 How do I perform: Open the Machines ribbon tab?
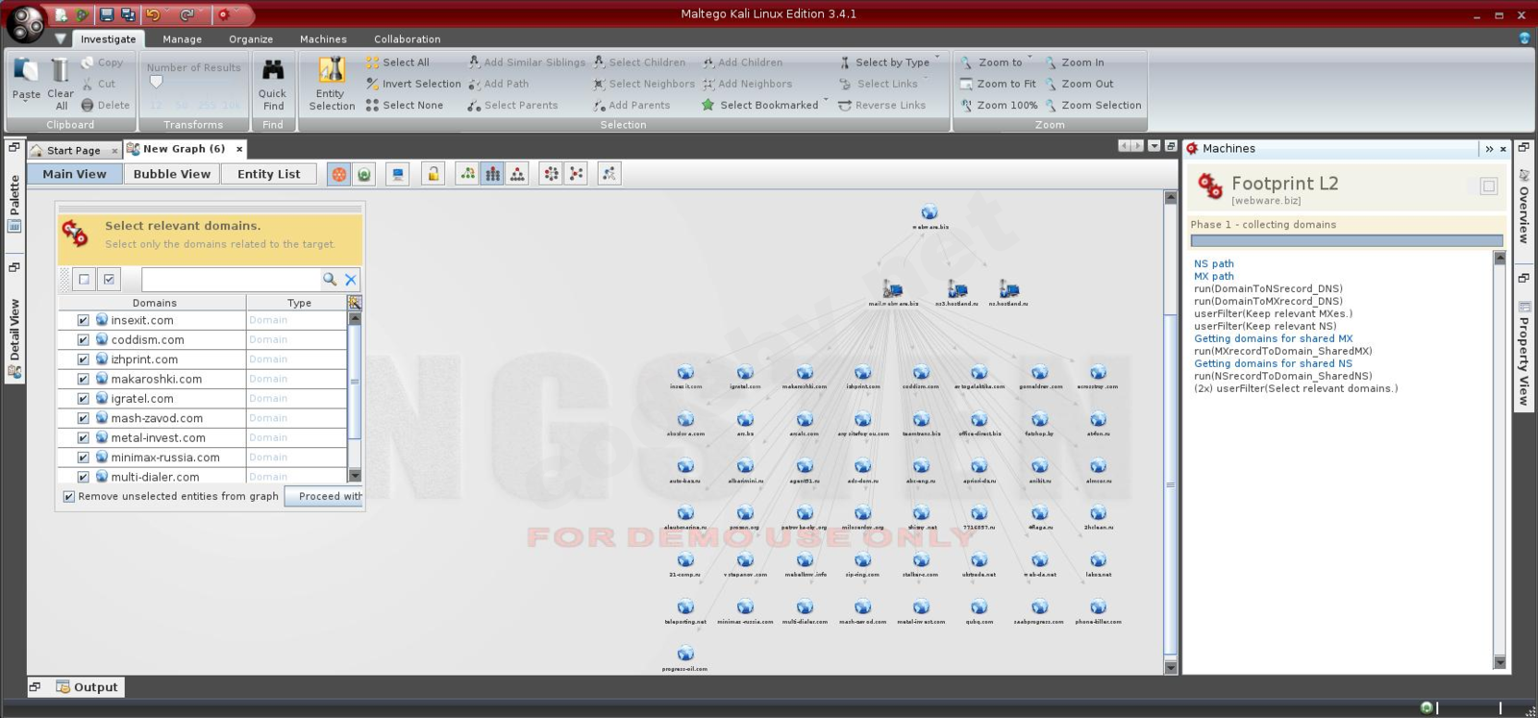coord(323,39)
